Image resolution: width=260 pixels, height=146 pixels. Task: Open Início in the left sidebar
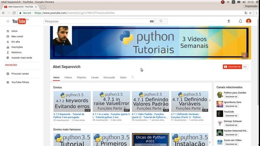click(15, 31)
